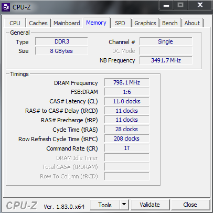
Task: Minimize the CPU-Z window
Action: (166, 5)
